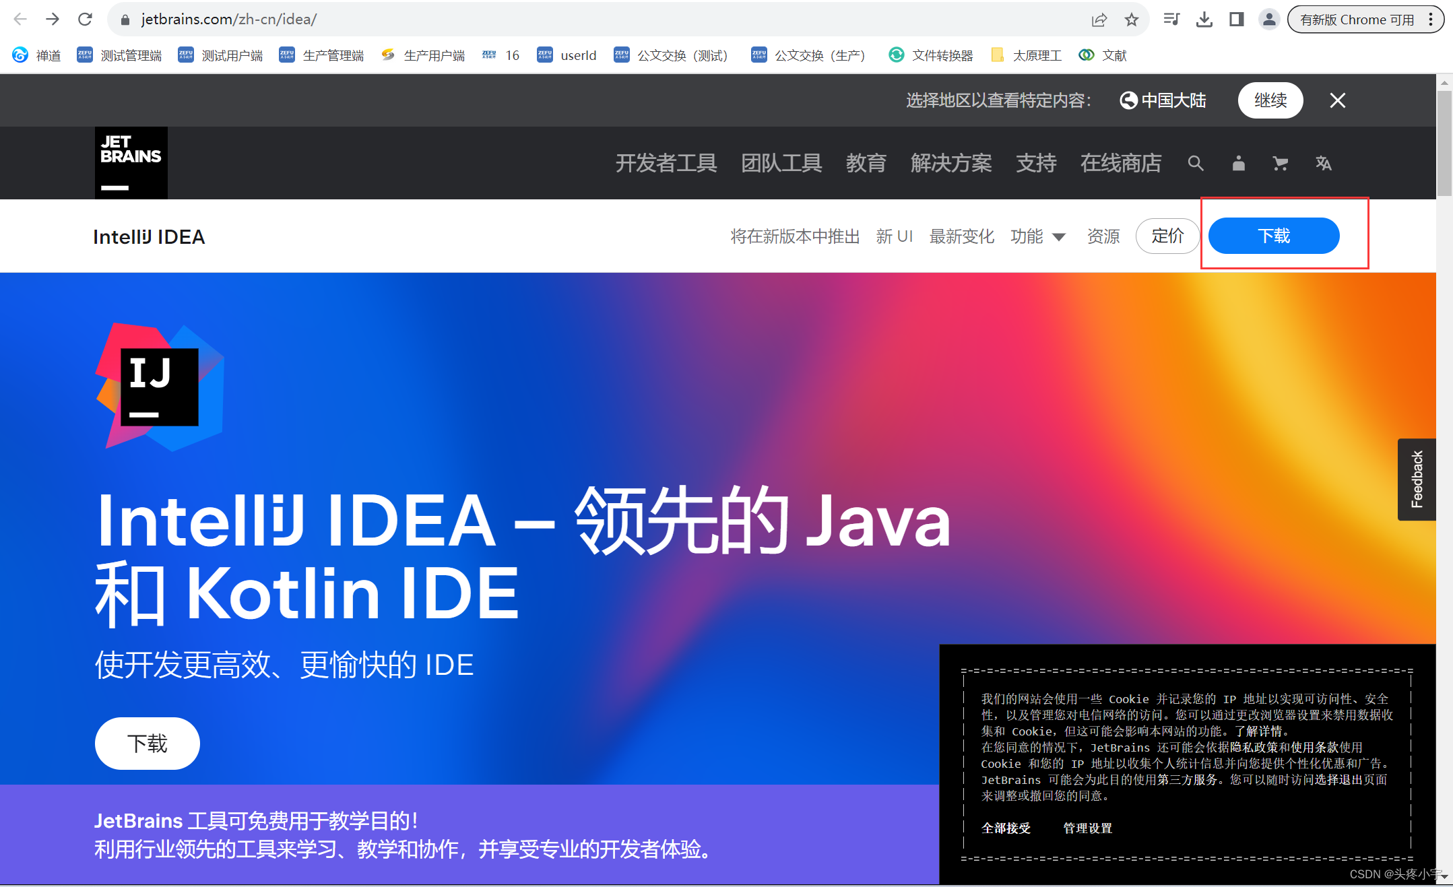The width and height of the screenshot is (1453, 887).
Task: Open the 禅道 bookmark
Action: coord(36,55)
